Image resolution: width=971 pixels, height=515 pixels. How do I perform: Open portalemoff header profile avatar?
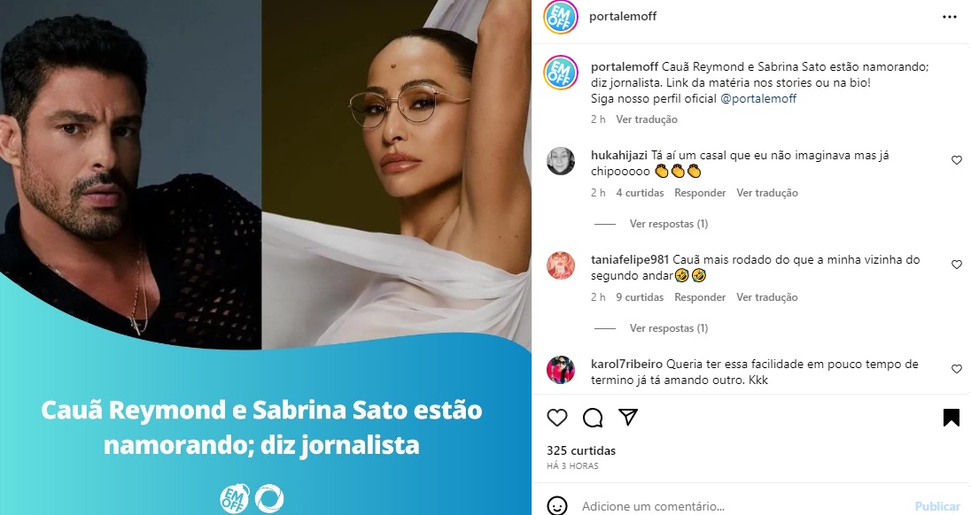click(561, 17)
